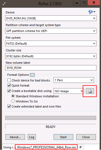This screenshot has width=101, height=150.
Task: Click the Start button
Action: click(x=63, y=137)
